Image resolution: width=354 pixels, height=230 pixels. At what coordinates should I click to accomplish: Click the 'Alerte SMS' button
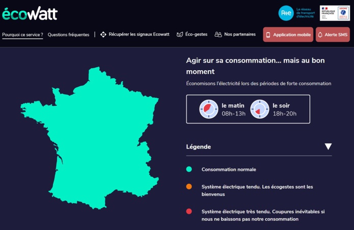(333, 35)
